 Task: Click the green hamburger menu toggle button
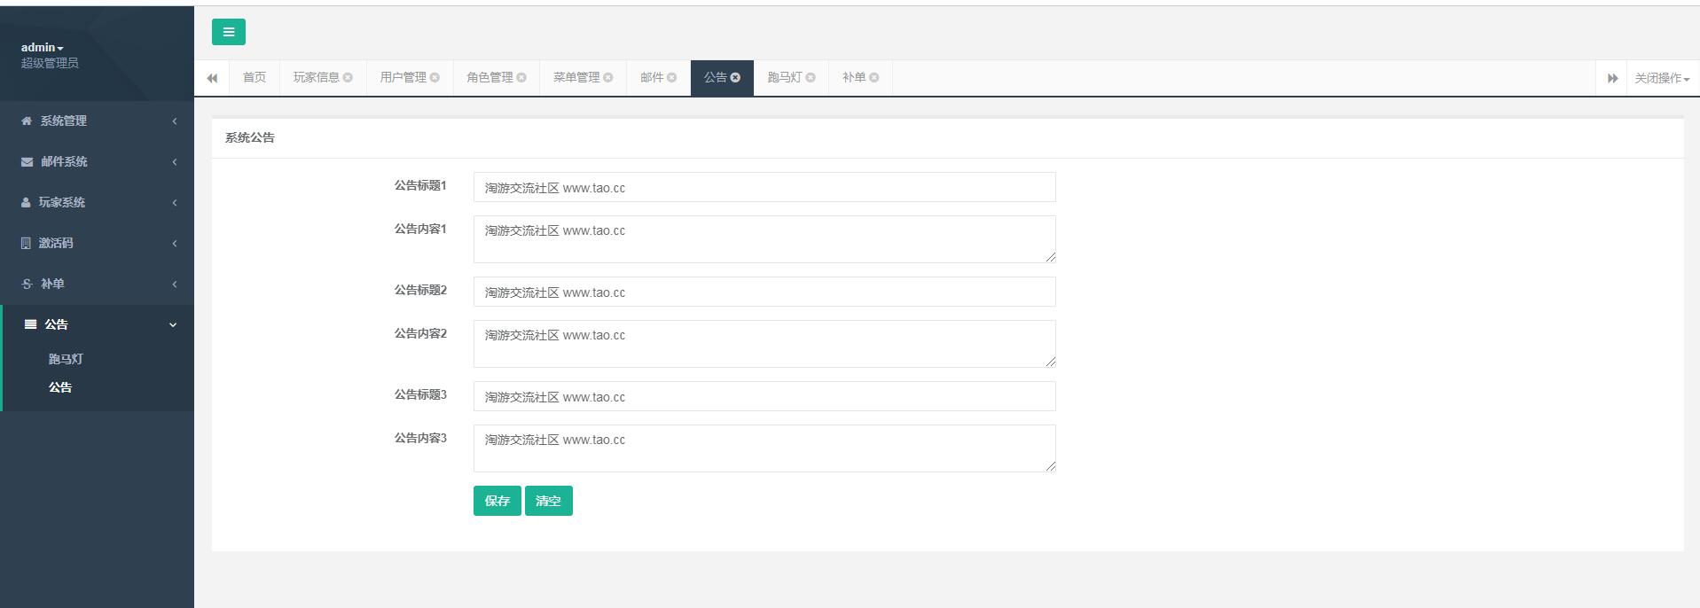pyautogui.click(x=228, y=32)
